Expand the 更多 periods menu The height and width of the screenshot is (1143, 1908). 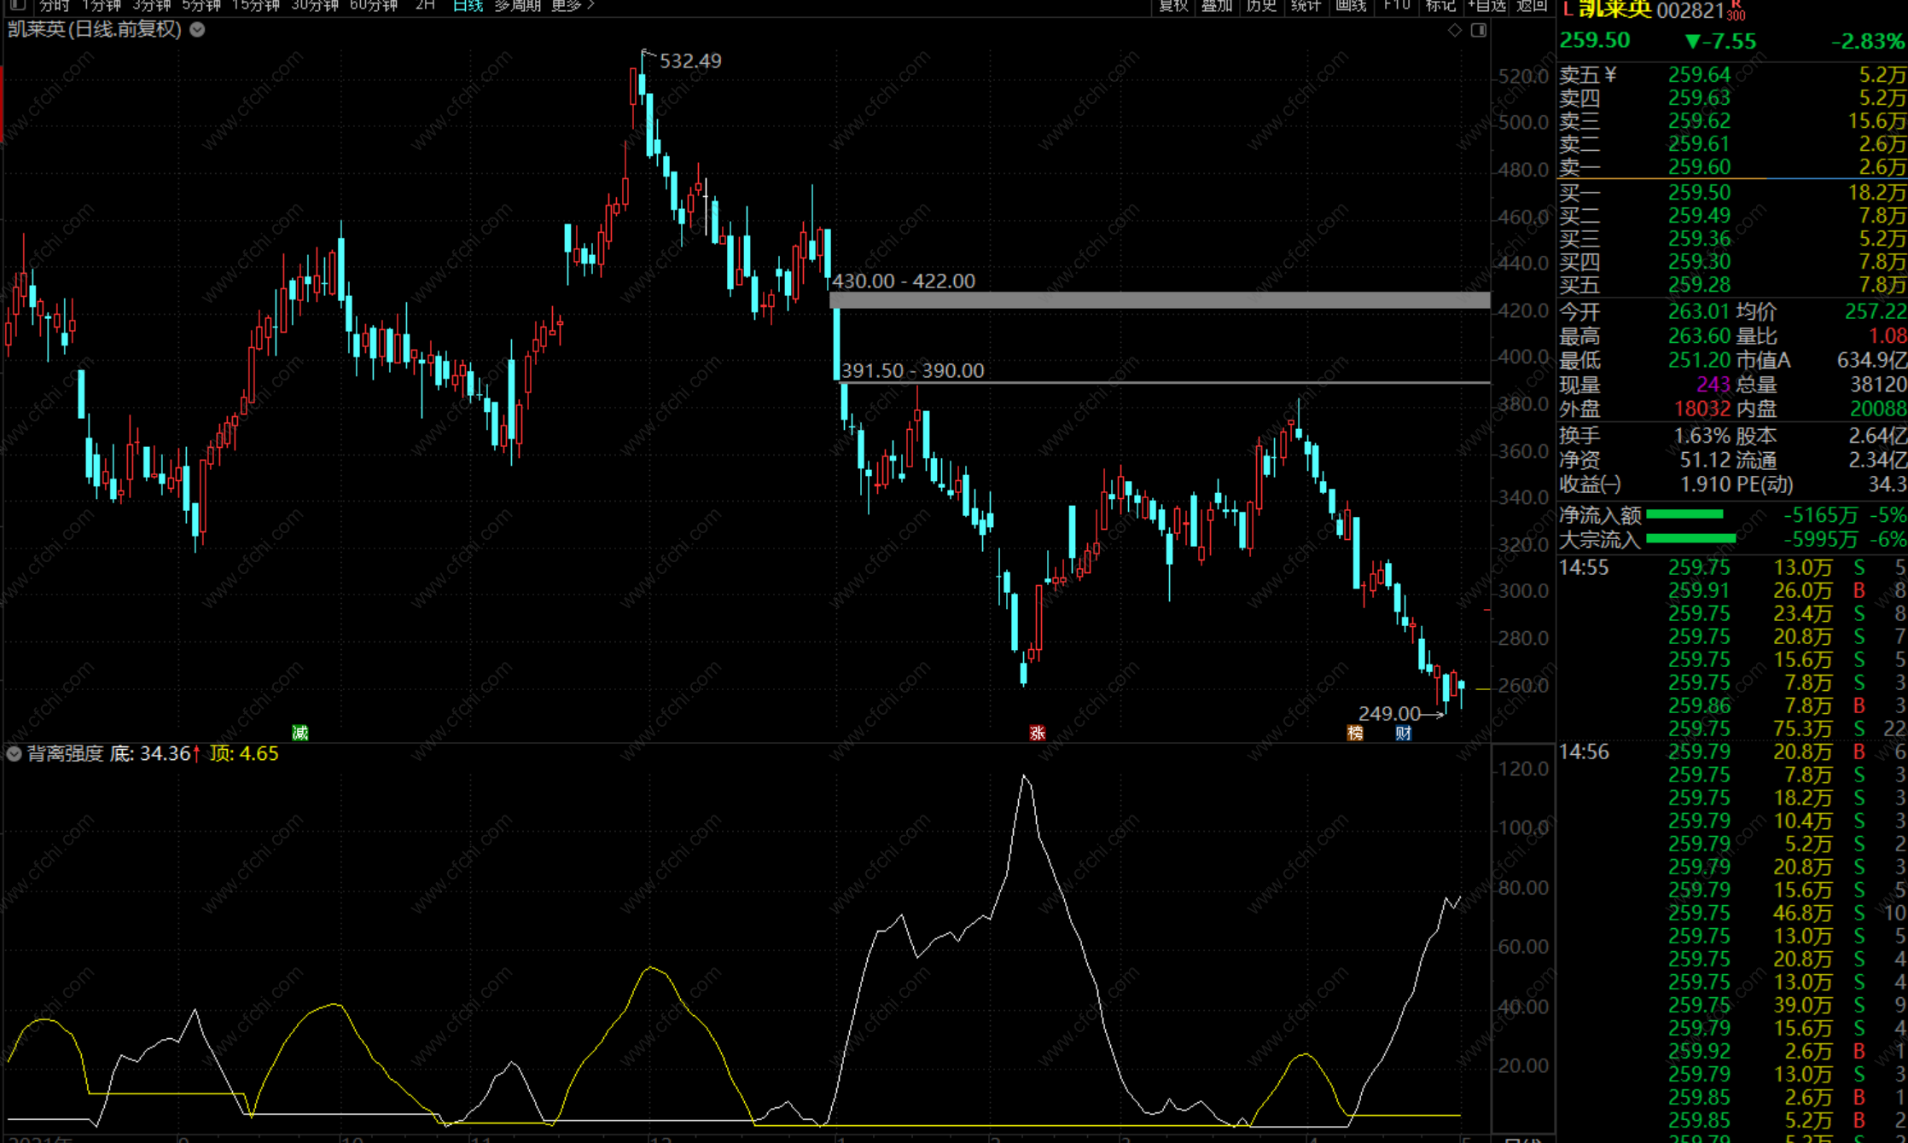[x=572, y=5]
